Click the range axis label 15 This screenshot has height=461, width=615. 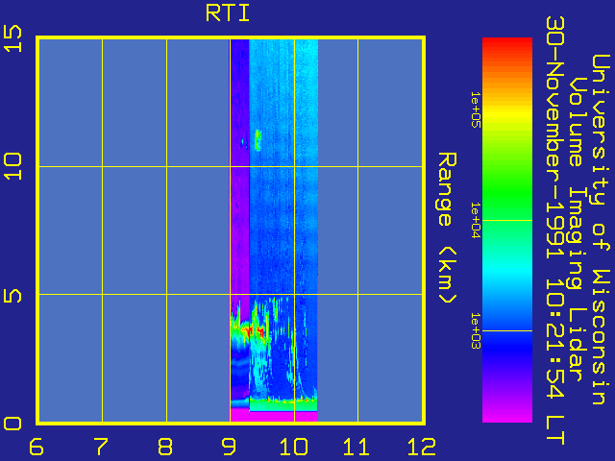point(12,38)
